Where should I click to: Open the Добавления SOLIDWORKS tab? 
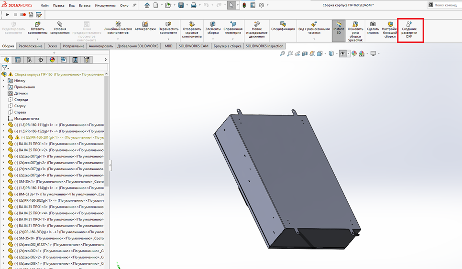(138, 46)
